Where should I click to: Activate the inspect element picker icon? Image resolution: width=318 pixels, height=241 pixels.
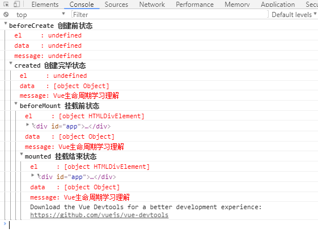[x=6, y=4]
